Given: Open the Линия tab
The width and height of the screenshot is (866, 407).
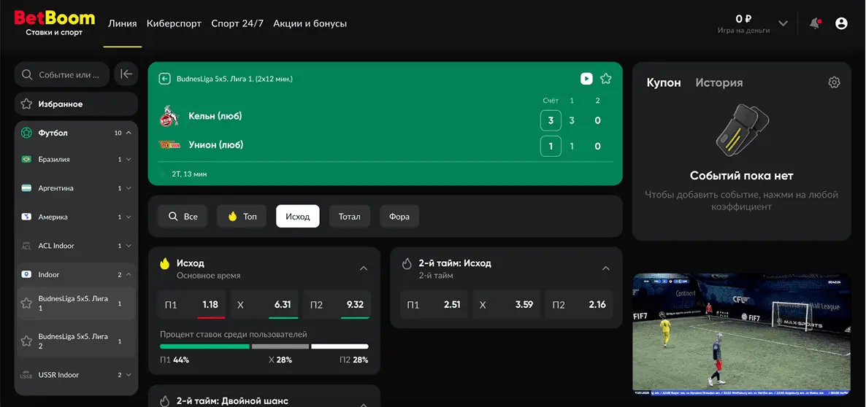Looking at the screenshot, I should 123,24.
